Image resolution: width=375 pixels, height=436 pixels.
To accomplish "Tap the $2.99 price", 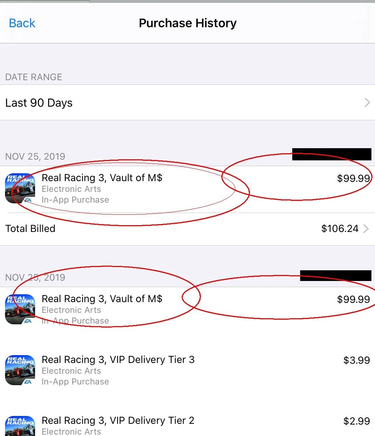I will pos(356,421).
